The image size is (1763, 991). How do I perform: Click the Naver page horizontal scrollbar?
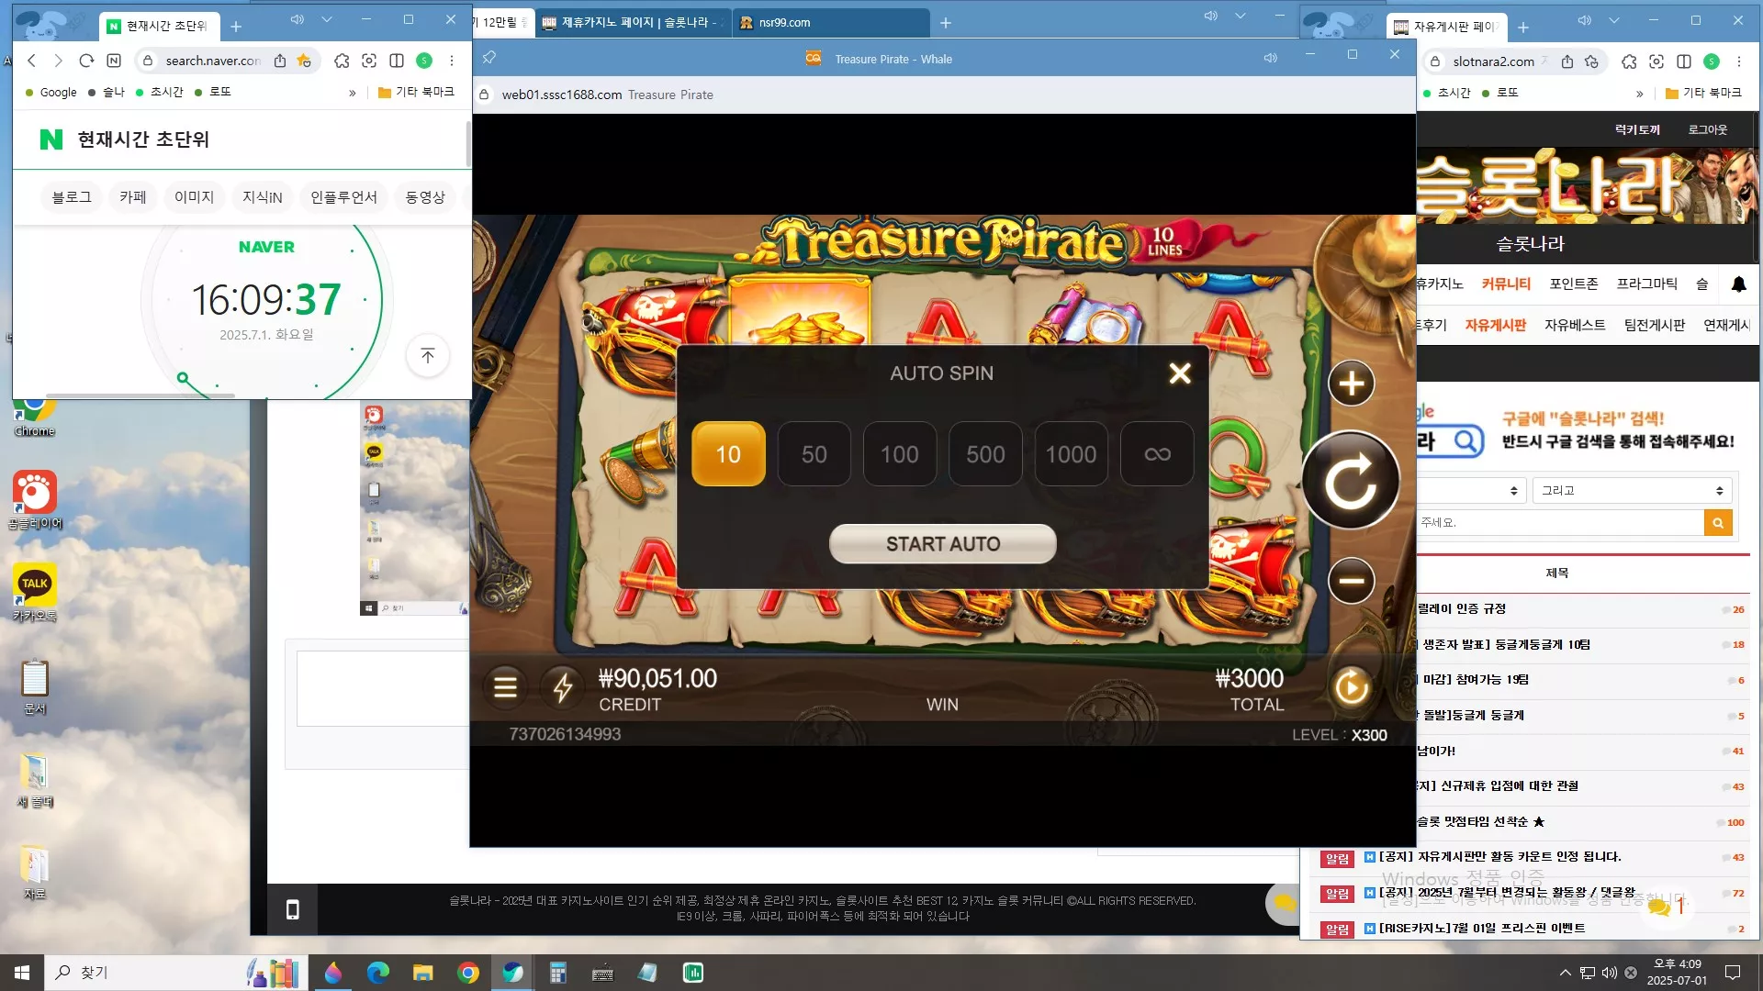click(x=140, y=395)
